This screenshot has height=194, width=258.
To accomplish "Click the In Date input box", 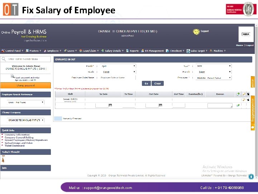I will (102, 105).
